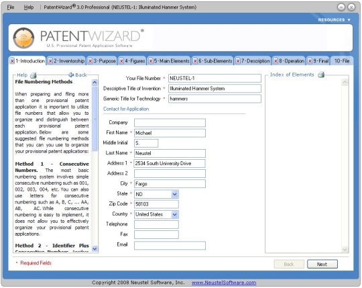The width and height of the screenshot is (362, 288).
Task: Click the Zip Code field
Action: (x=156, y=204)
